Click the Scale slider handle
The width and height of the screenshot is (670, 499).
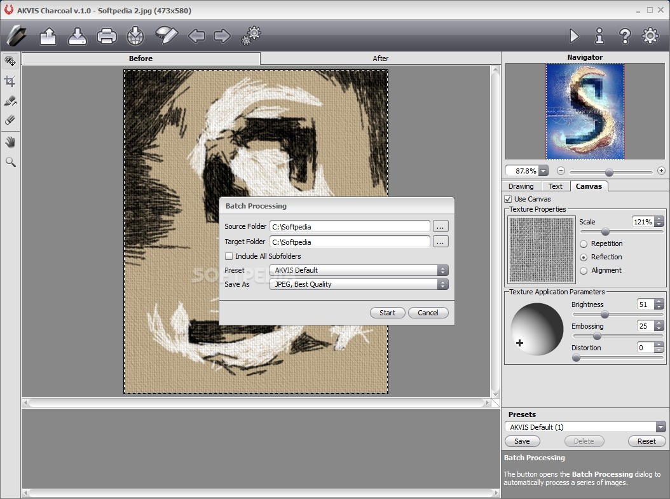point(605,232)
